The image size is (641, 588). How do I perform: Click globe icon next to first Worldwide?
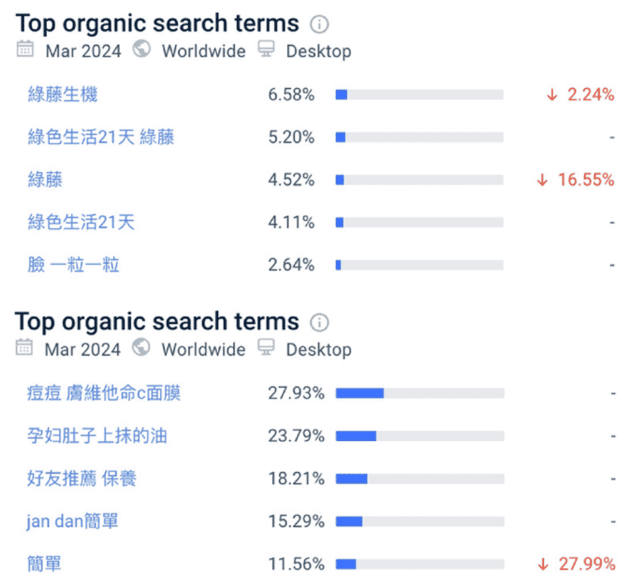point(141,49)
